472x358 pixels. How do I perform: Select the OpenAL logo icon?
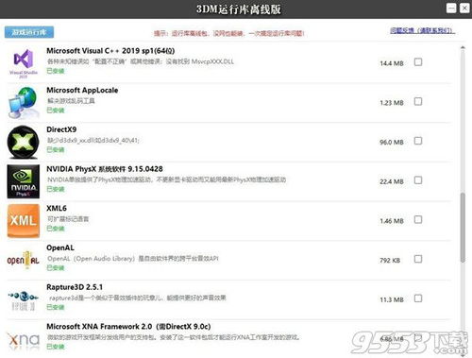coord(24,261)
